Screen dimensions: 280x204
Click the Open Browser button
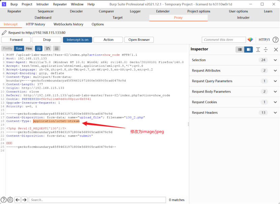[139, 40]
